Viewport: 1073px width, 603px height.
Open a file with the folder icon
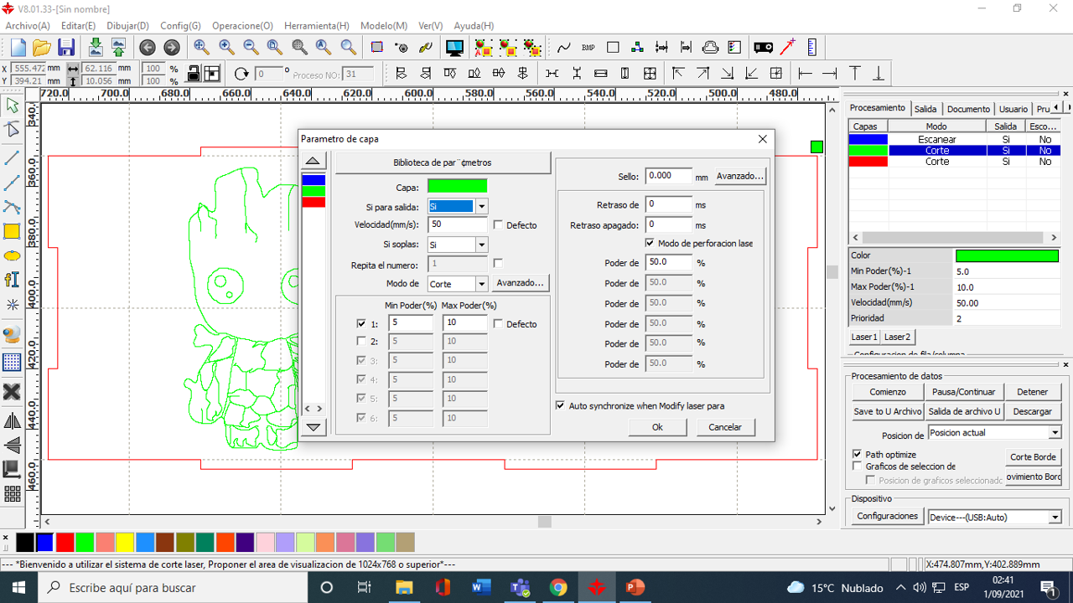tap(42, 48)
